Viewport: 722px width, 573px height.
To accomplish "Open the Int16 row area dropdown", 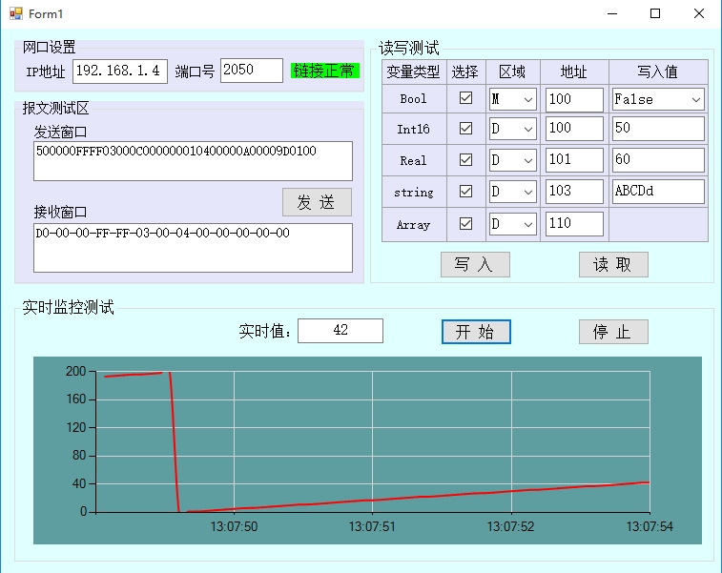I will coord(513,129).
